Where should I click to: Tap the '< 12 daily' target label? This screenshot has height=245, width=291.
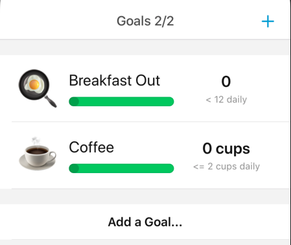[x=226, y=100]
